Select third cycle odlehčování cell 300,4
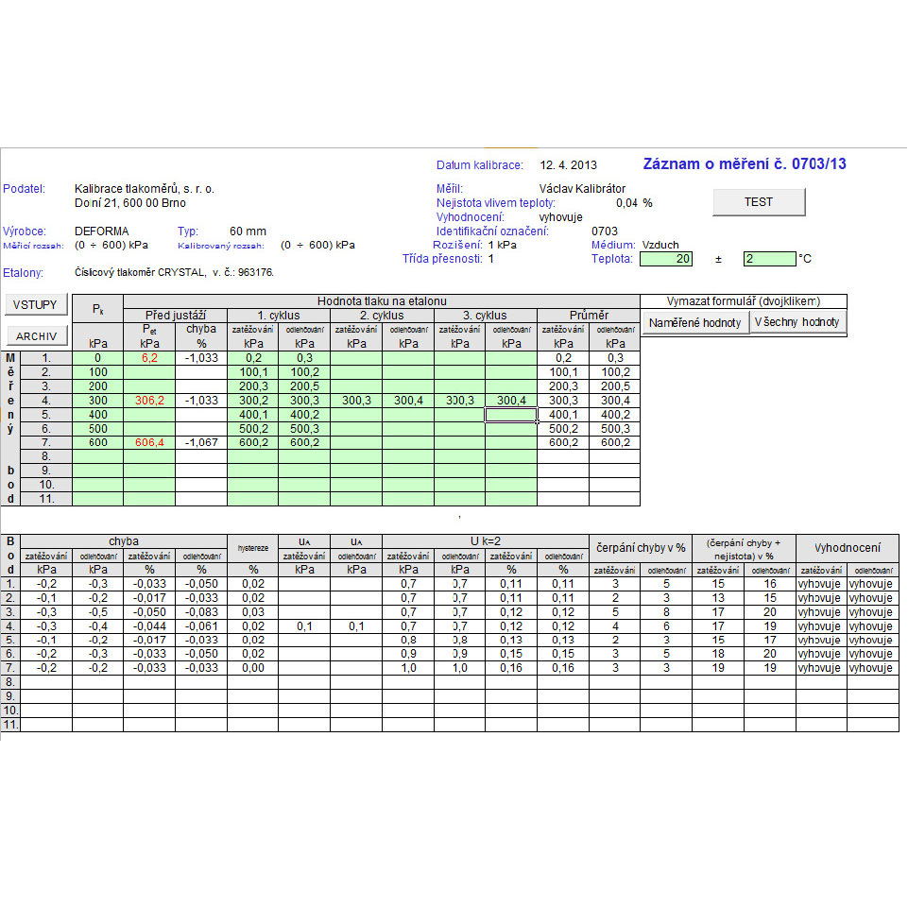The width and height of the screenshot is (908, 908). pos(511,401)
